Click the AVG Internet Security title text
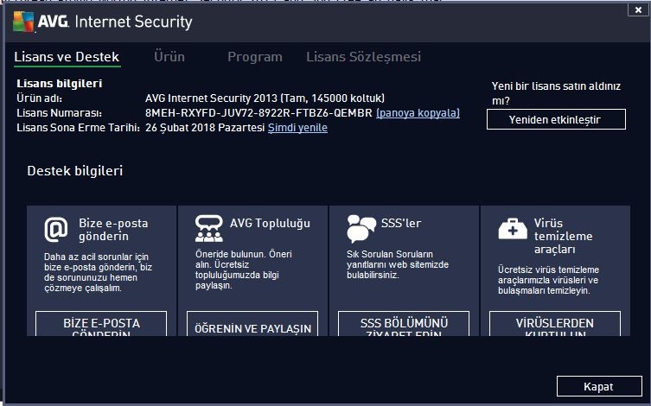 click(115, 22)
